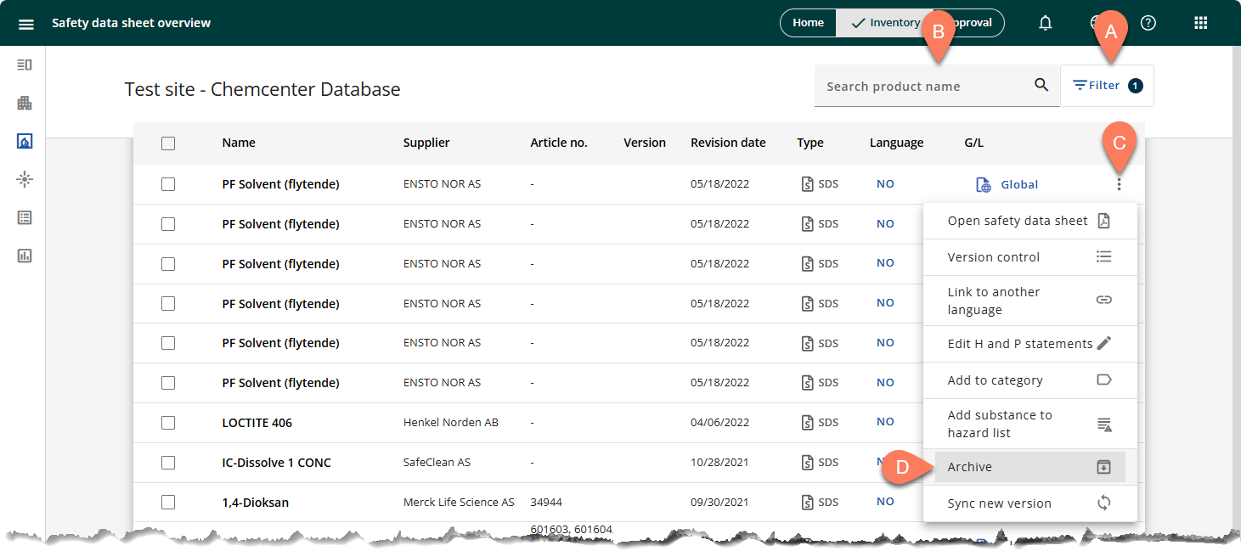
Task: Open the help question mark icon
Action: (x=1148, y=23)
